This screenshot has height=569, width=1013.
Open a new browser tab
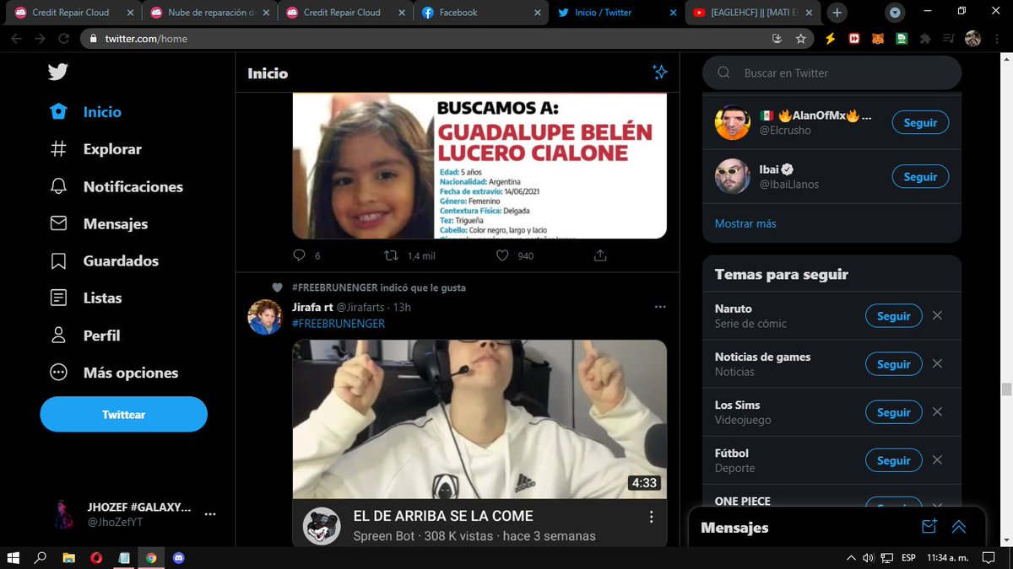point(837,13)
